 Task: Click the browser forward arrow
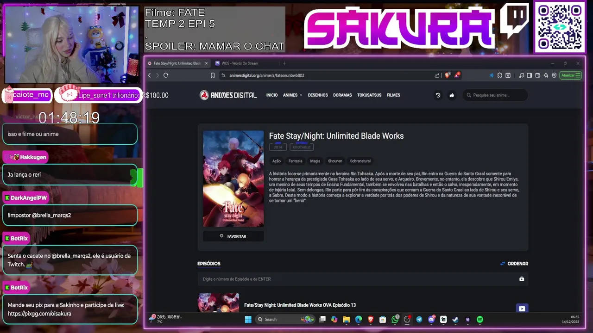(158, 75)
